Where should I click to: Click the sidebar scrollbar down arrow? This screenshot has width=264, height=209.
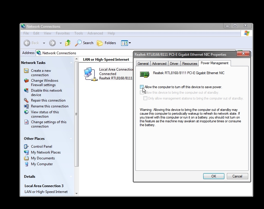point(76,194)
